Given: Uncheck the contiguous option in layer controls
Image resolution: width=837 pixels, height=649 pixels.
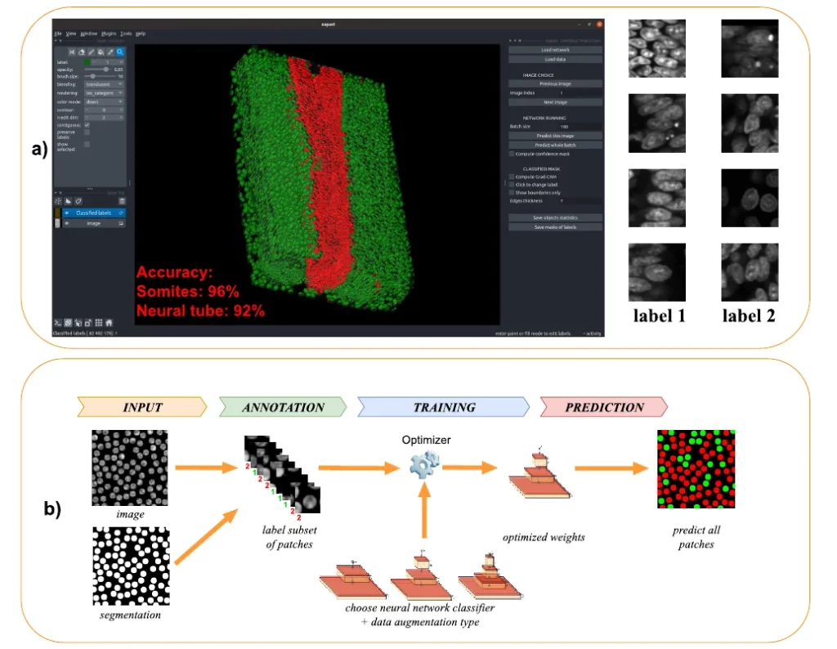Looking at the screenshot, I should [86, 125].
